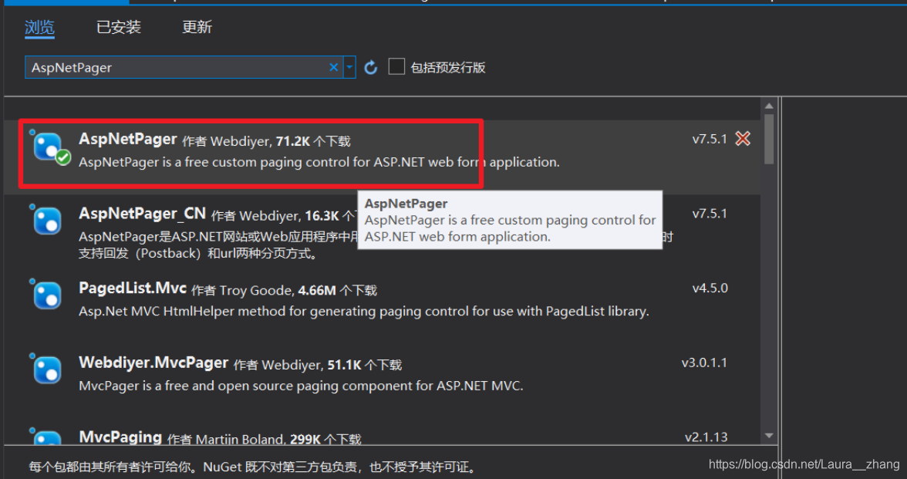
Task: Click the 4.66M 个下载 download count
Action: pyautogui.click(x=337, y=290)
